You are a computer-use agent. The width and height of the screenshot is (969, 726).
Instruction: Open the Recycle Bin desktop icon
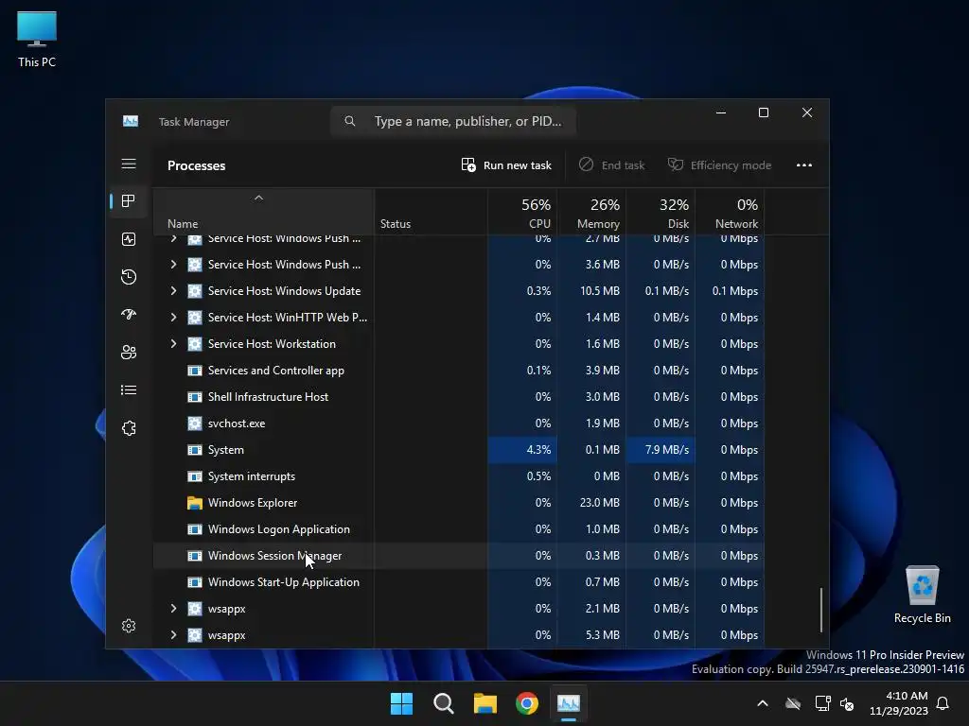pos(922,595)
